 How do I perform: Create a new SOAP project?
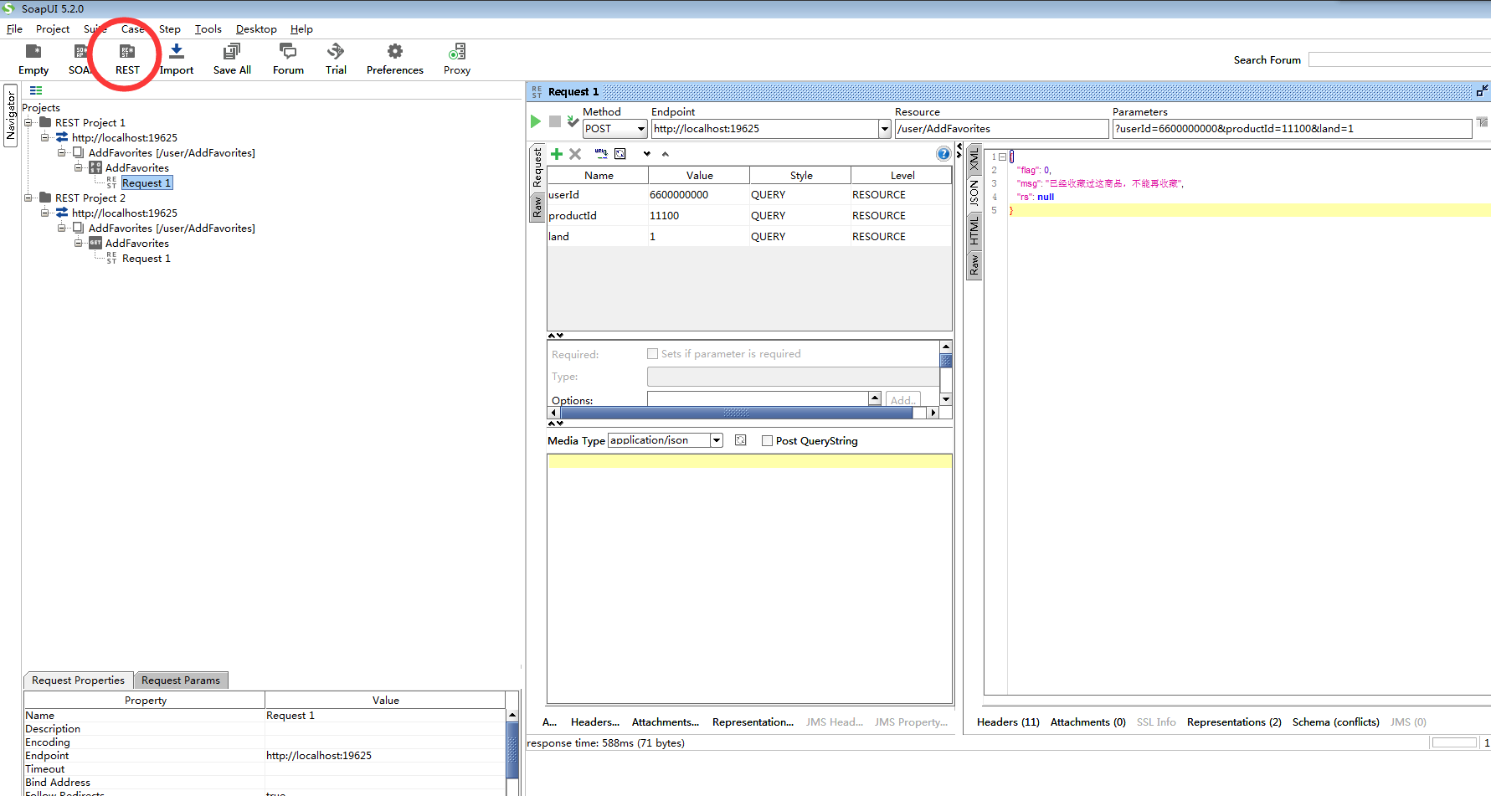click(80, 59)
